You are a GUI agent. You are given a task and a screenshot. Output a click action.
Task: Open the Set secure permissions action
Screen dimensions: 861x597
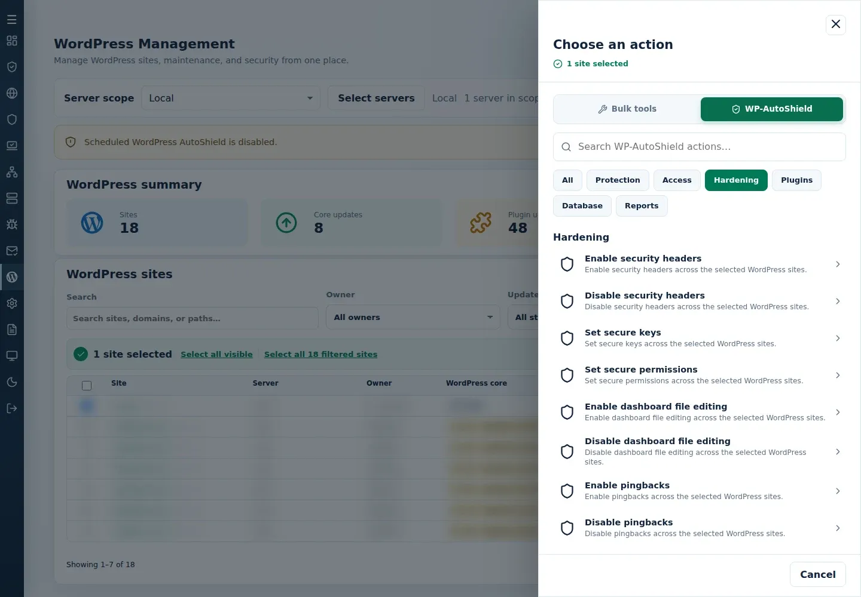[700, 375]
